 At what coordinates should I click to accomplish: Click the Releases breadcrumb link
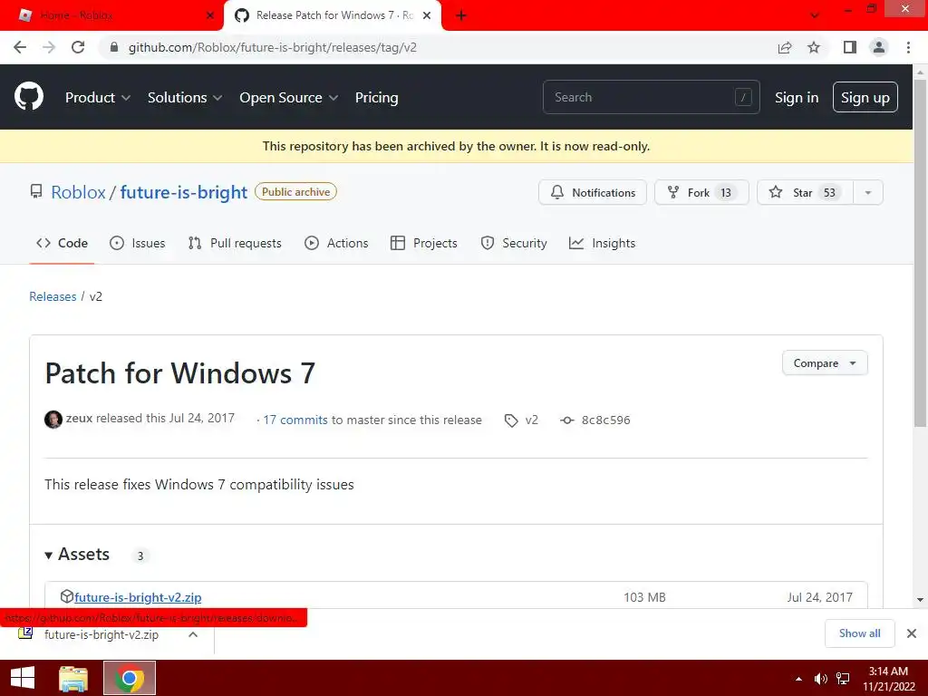[x=53, y=296]
